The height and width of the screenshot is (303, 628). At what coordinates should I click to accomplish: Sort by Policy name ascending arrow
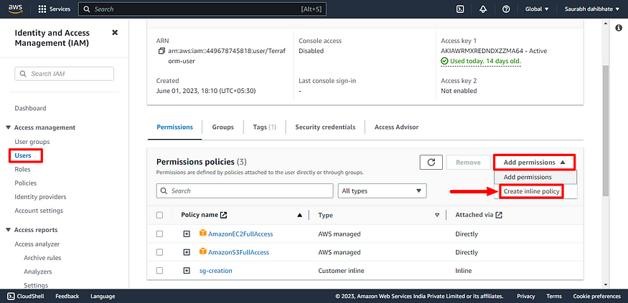[x=299, y=215]
